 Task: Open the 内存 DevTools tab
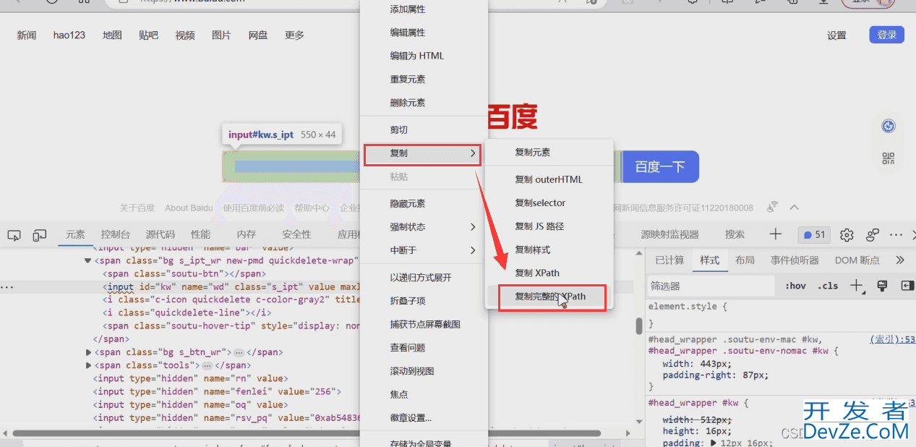pos(247,234)
